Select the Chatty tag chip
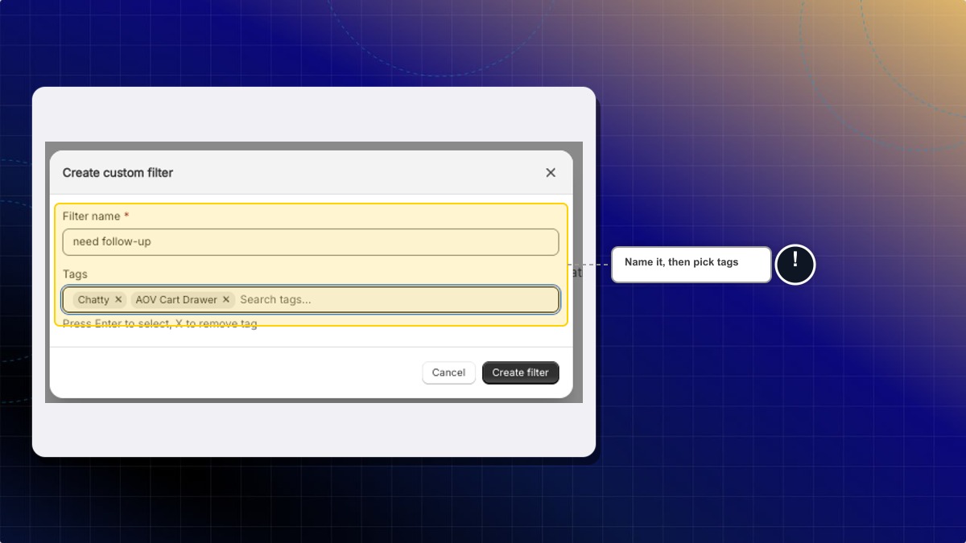966x543 pixels. click(x=99, y=299)
